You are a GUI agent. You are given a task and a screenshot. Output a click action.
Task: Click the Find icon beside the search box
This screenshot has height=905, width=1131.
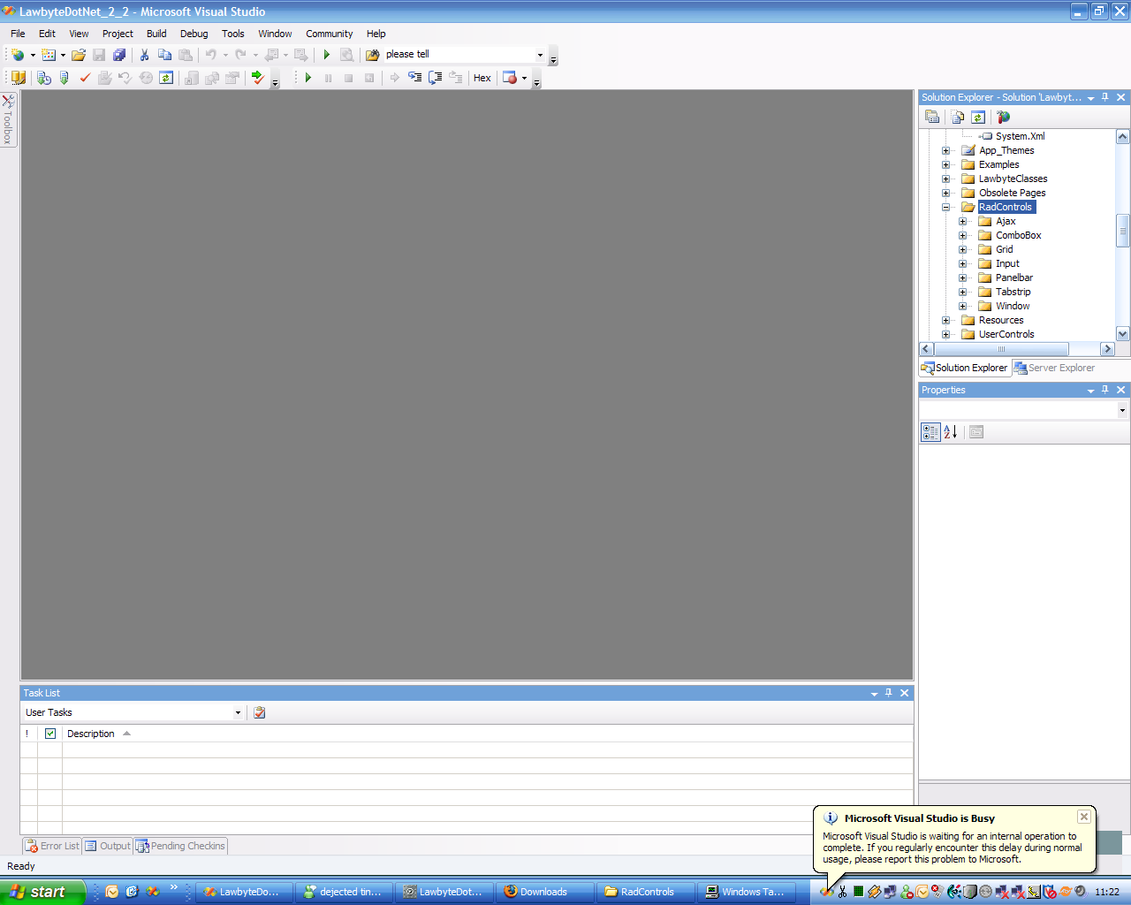click(x=373, y=55)
